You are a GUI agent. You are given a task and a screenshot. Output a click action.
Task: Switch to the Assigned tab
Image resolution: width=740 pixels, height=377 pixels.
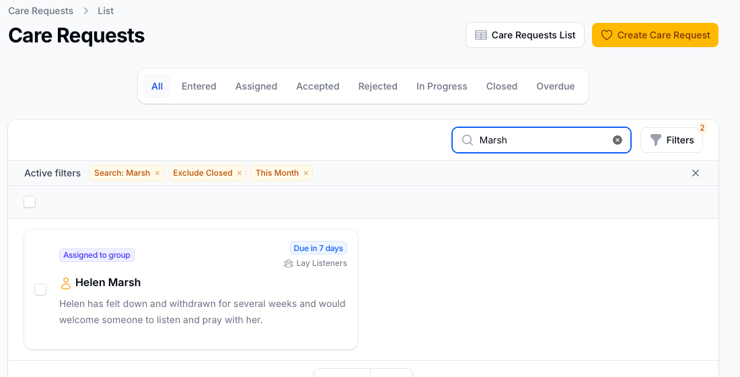(x=256, y=86)
